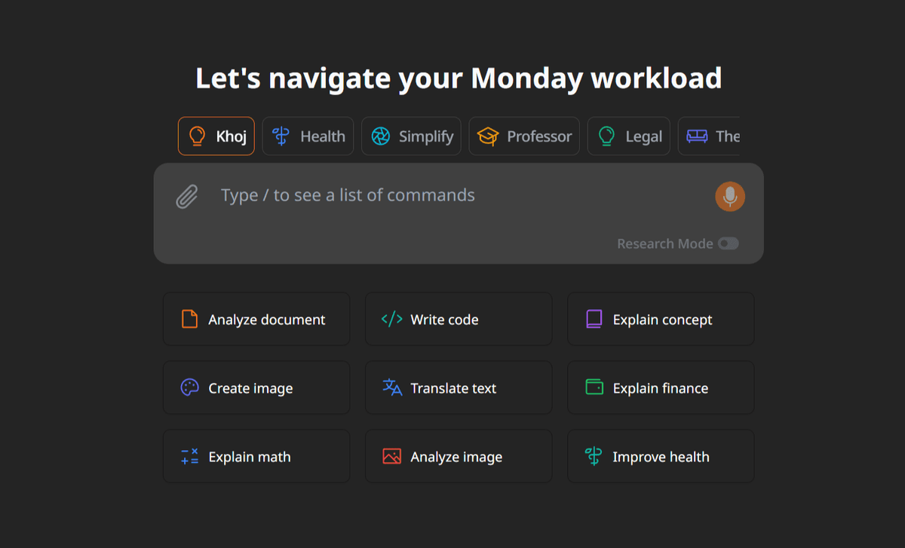Click the book icon on Explain concept

click(x=594, y=319)
